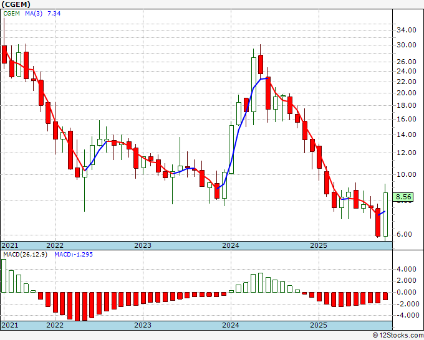Click the 2021 marker on MACD timeline
Viewport: 424px width, 340px height.
[x=10, y=325]
